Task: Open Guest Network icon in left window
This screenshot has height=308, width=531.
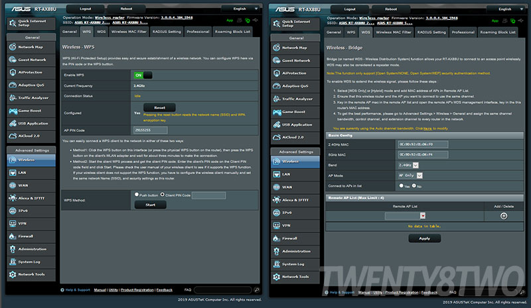Action: (13, 60)
